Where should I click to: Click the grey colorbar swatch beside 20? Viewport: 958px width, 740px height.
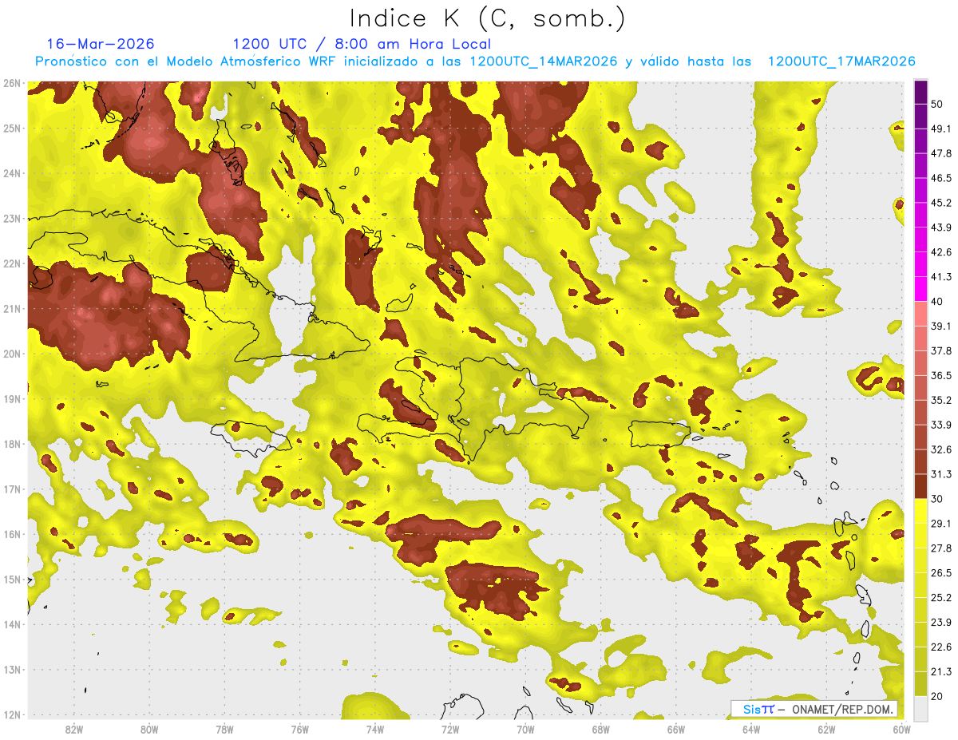pyautogui.click(x=920, y=707)
